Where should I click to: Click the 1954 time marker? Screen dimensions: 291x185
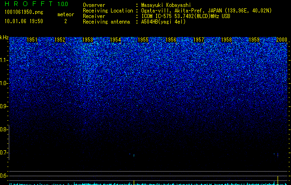click(x=116, y=40)
